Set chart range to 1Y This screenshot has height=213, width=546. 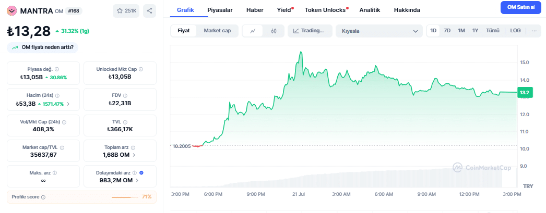[476, 31]
